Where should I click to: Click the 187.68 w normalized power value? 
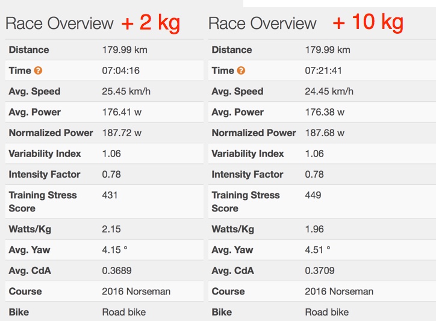click(325, 133)
